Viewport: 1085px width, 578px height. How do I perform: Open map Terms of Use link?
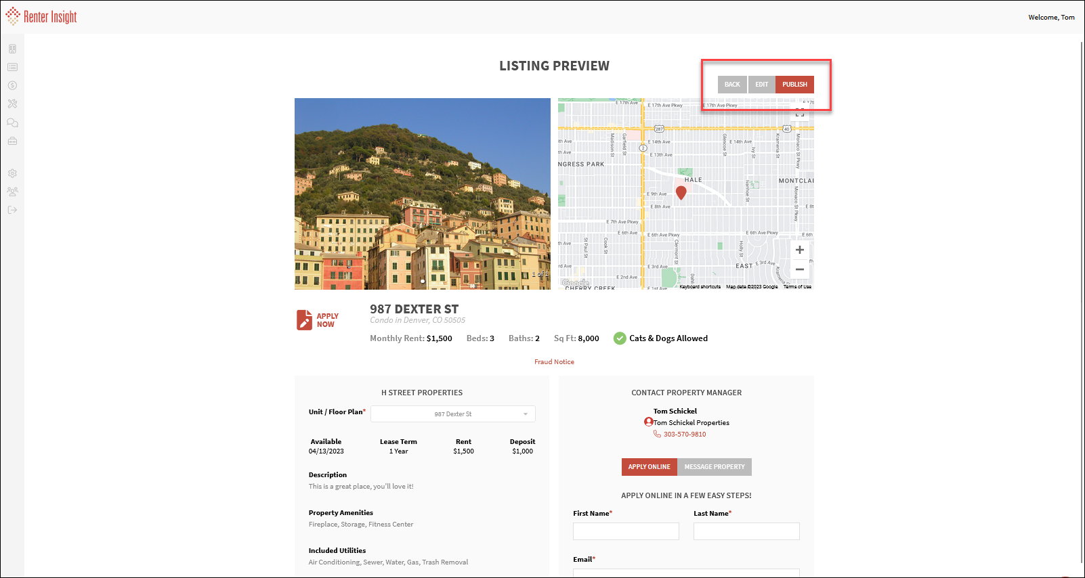797,287
